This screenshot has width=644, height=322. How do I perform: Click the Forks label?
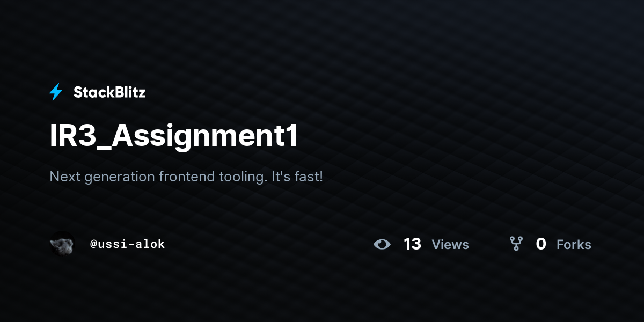click(x=574, y=245)
